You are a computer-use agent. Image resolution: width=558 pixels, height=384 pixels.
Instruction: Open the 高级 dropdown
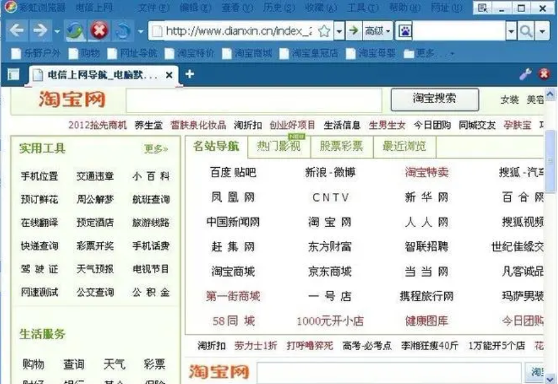378,31
